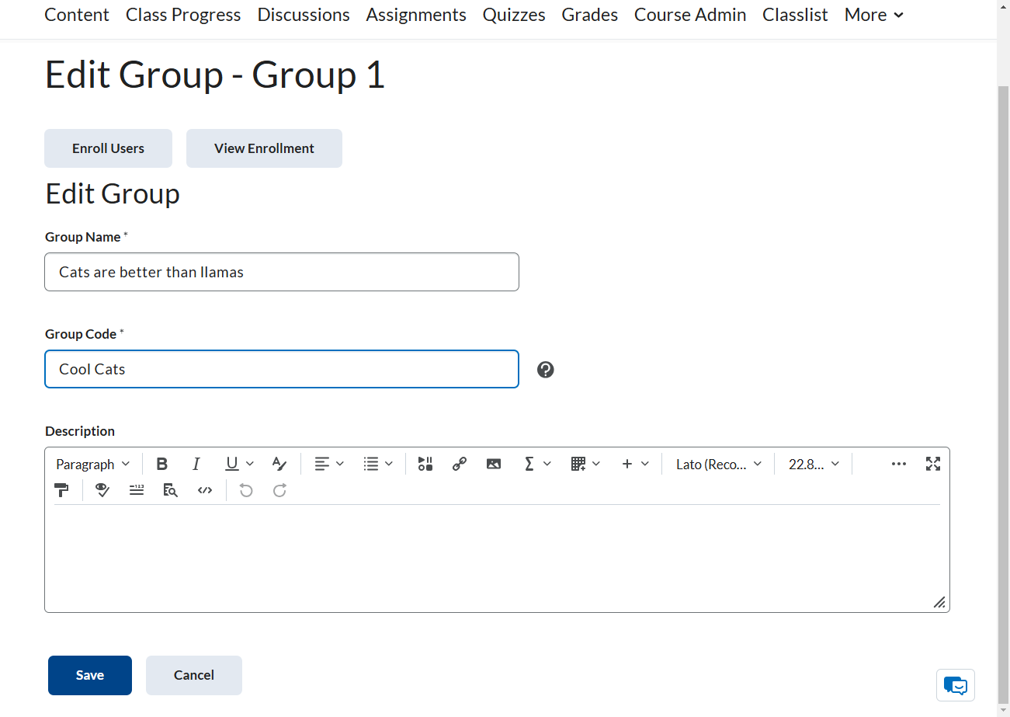Viewport: 1010px width, 717px height.
Task: Open the HTML source code editor
Action: pos(205,490)
